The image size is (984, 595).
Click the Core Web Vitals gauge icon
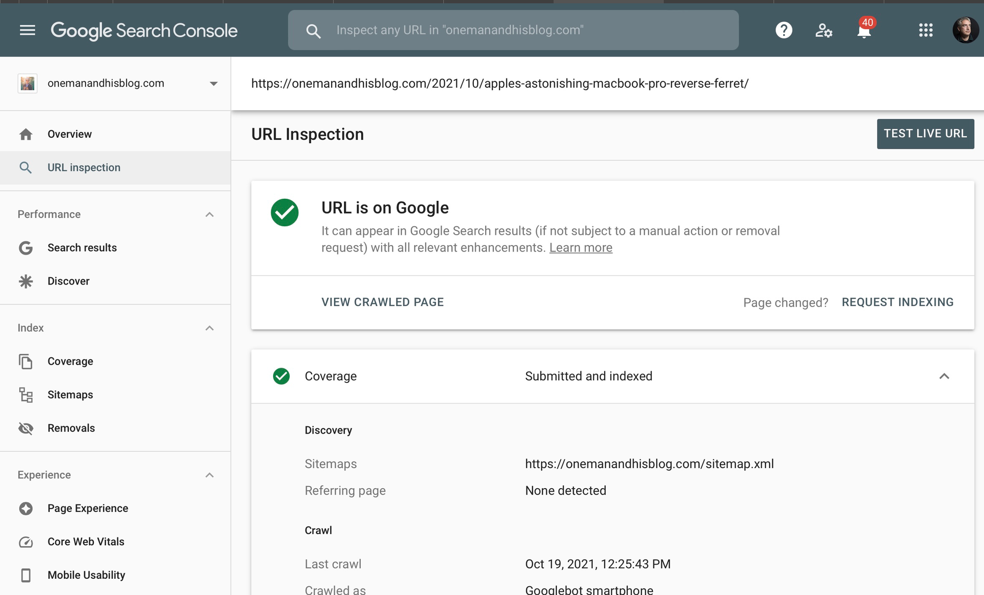(x=26, y=542)
